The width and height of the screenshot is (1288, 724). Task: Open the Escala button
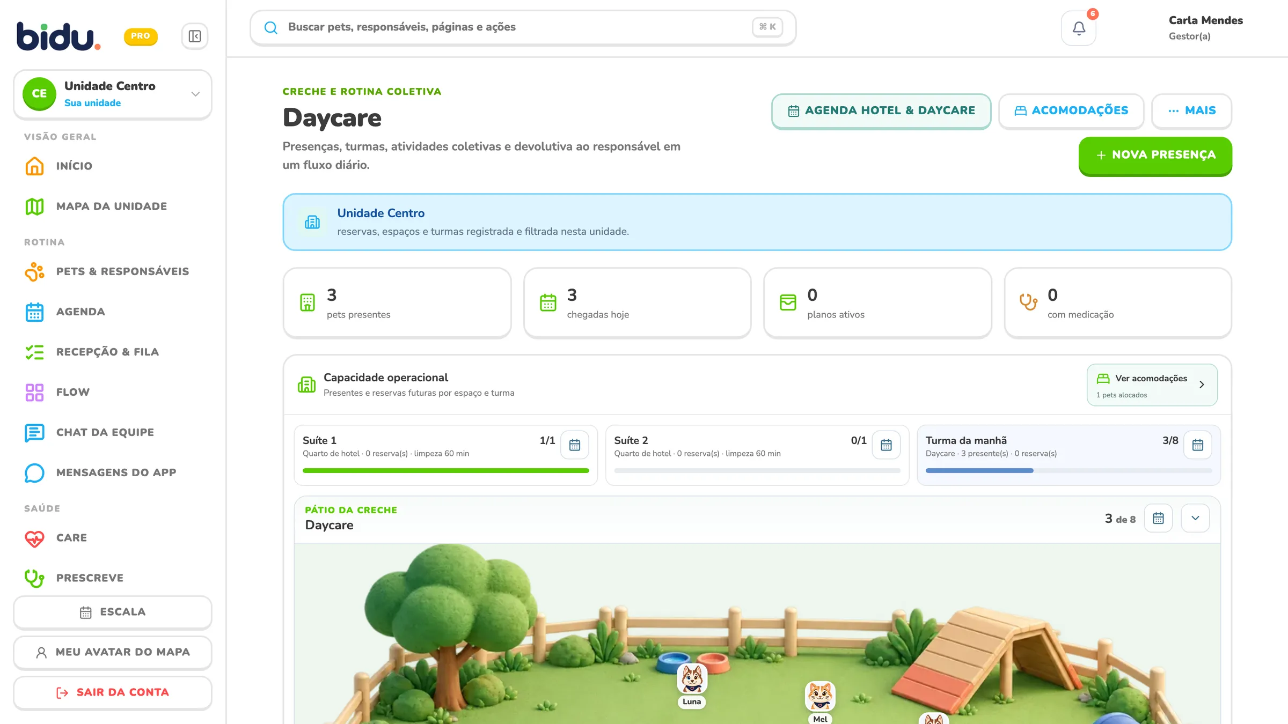113,612
